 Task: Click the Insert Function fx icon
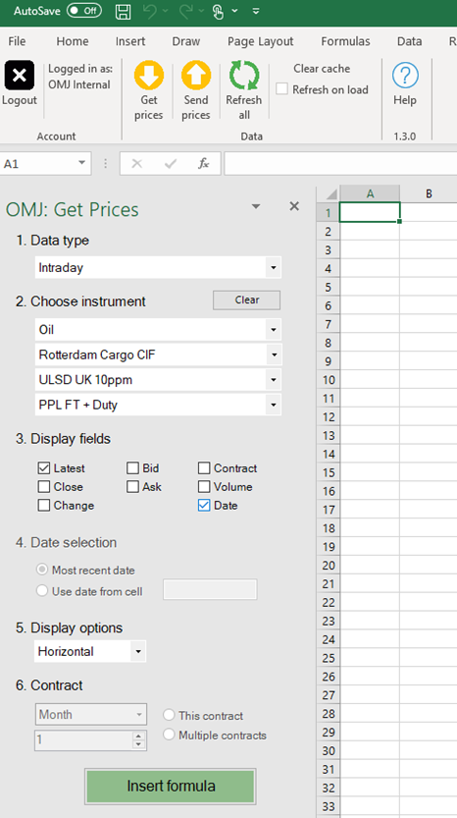pos(204,164)
